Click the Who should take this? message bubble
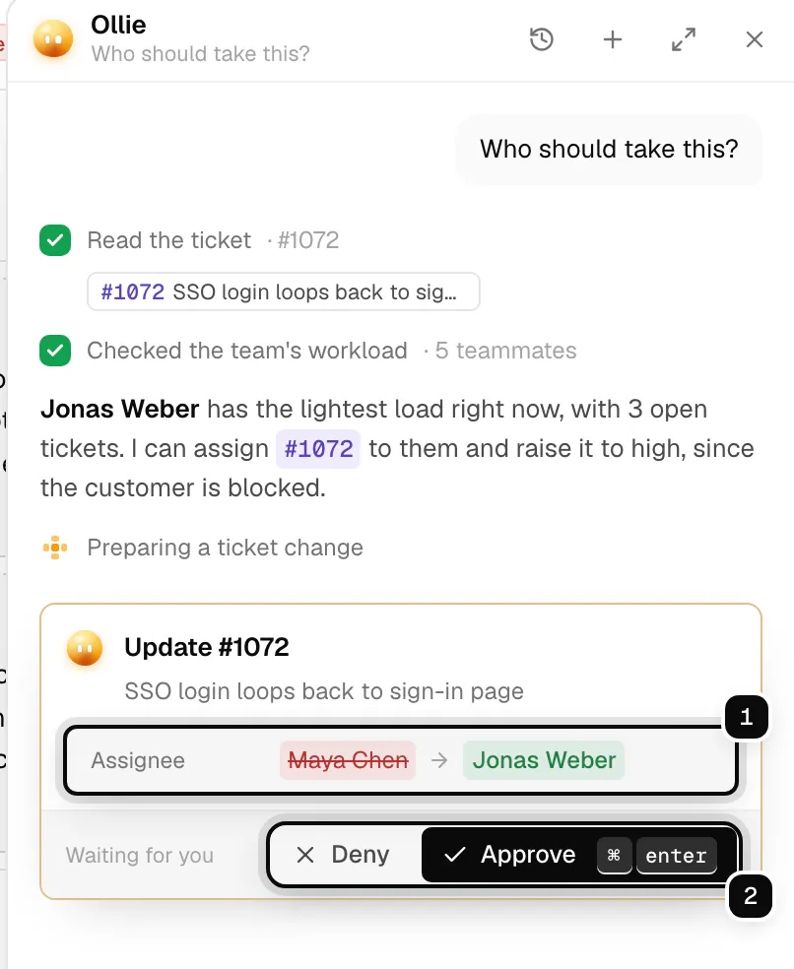 point(609,149)
